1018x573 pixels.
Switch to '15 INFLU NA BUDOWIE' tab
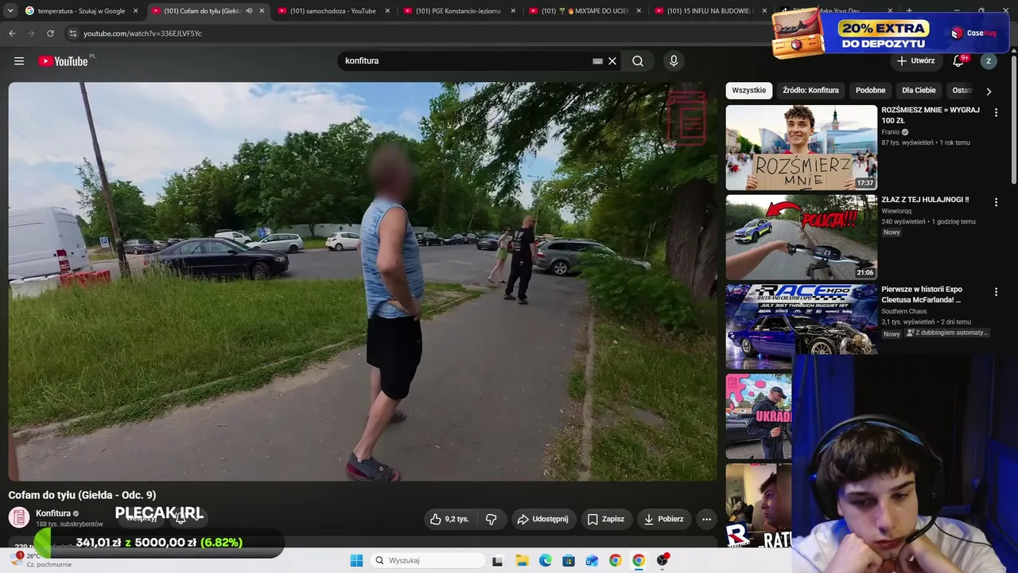tap(709, 11)
